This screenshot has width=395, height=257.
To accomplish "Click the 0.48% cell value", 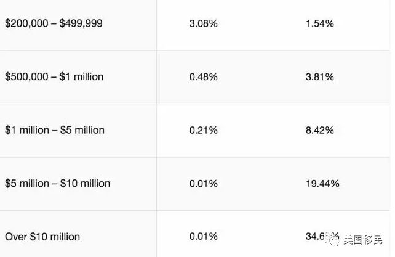I will point(204,77).
